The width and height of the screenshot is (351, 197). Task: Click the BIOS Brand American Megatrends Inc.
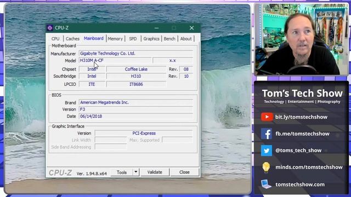coord(136,102)
